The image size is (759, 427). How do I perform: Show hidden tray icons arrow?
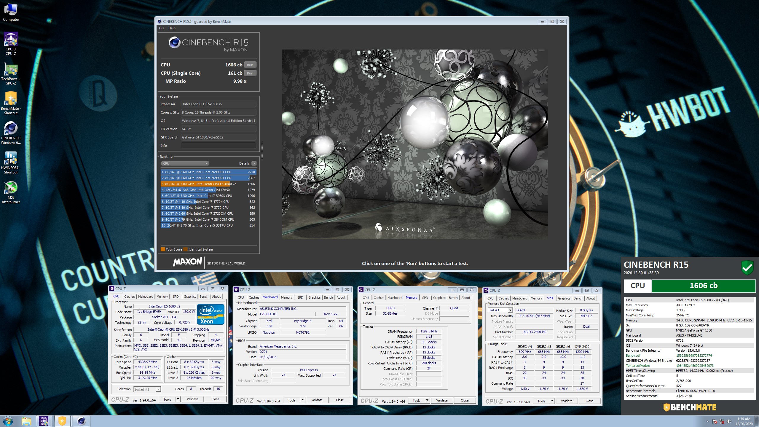coord(707,421)
